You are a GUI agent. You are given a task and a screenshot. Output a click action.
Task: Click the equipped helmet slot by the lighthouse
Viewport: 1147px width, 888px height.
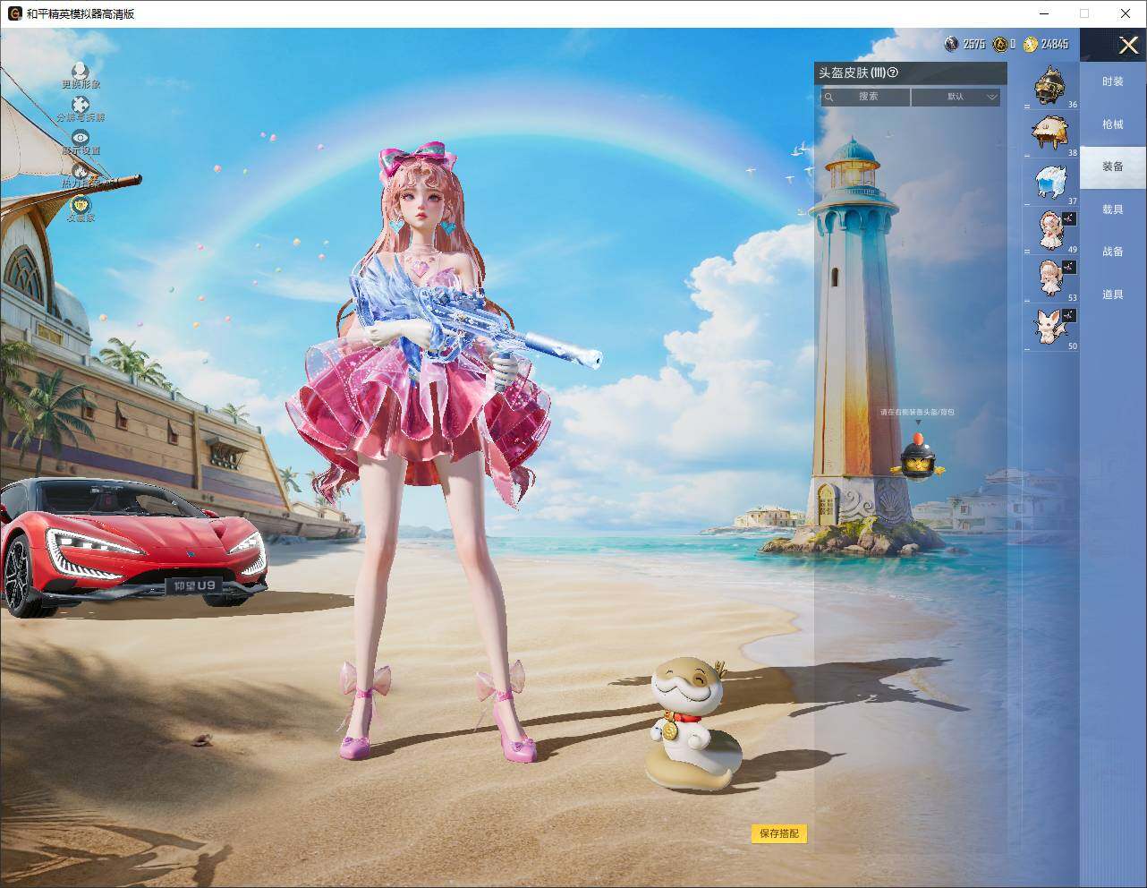pos(919,454)
